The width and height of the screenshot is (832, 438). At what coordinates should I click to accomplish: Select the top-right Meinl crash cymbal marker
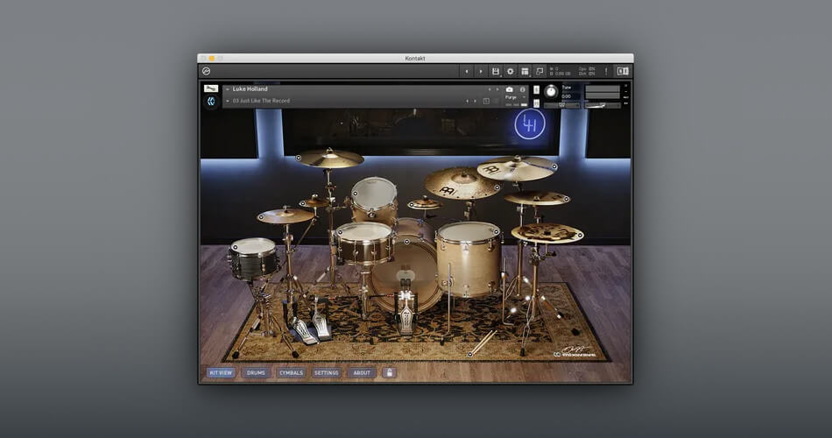(x=554, y=166)
